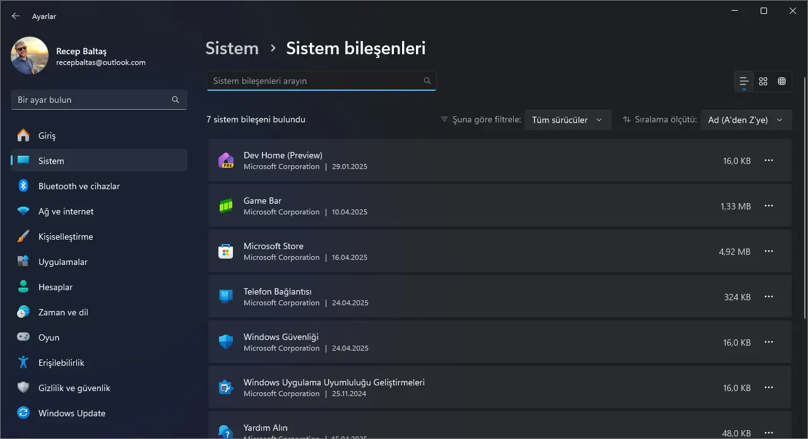Click the Şuna göre filtrele label
This screenshot has width=808, height=439.
tap(487, 120)
